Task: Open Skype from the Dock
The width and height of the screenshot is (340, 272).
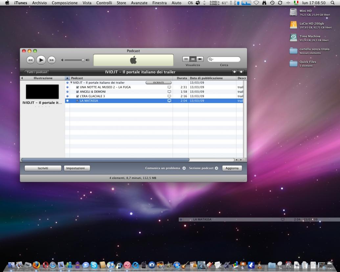Action: [x=94, y=265]
